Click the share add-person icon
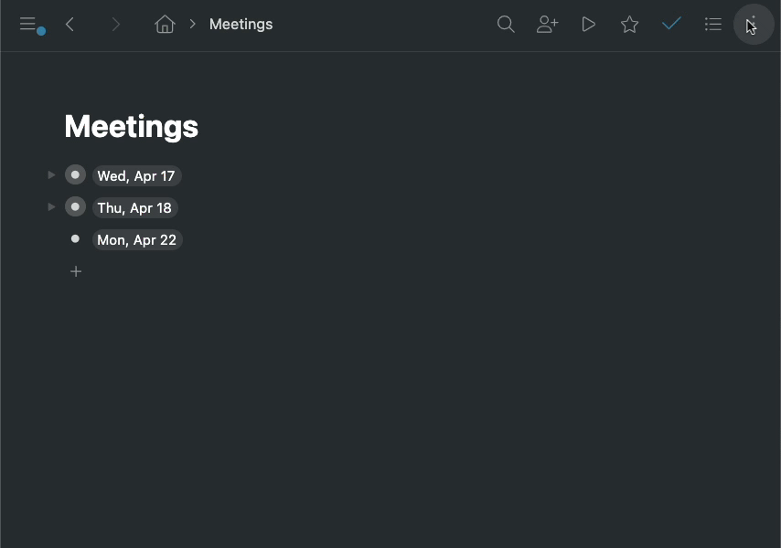781x548 pixels. click(548, 24)
